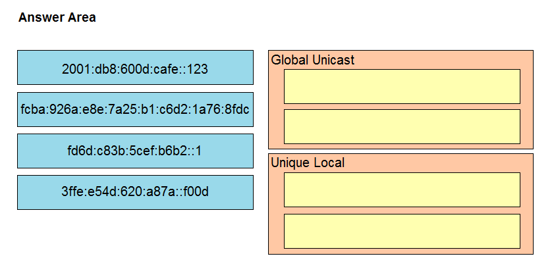Screen dimensions: 554x275
Task: Choose the 3ffe:e54d:620:a87a::f00d address box
Action: pos(135,192)
